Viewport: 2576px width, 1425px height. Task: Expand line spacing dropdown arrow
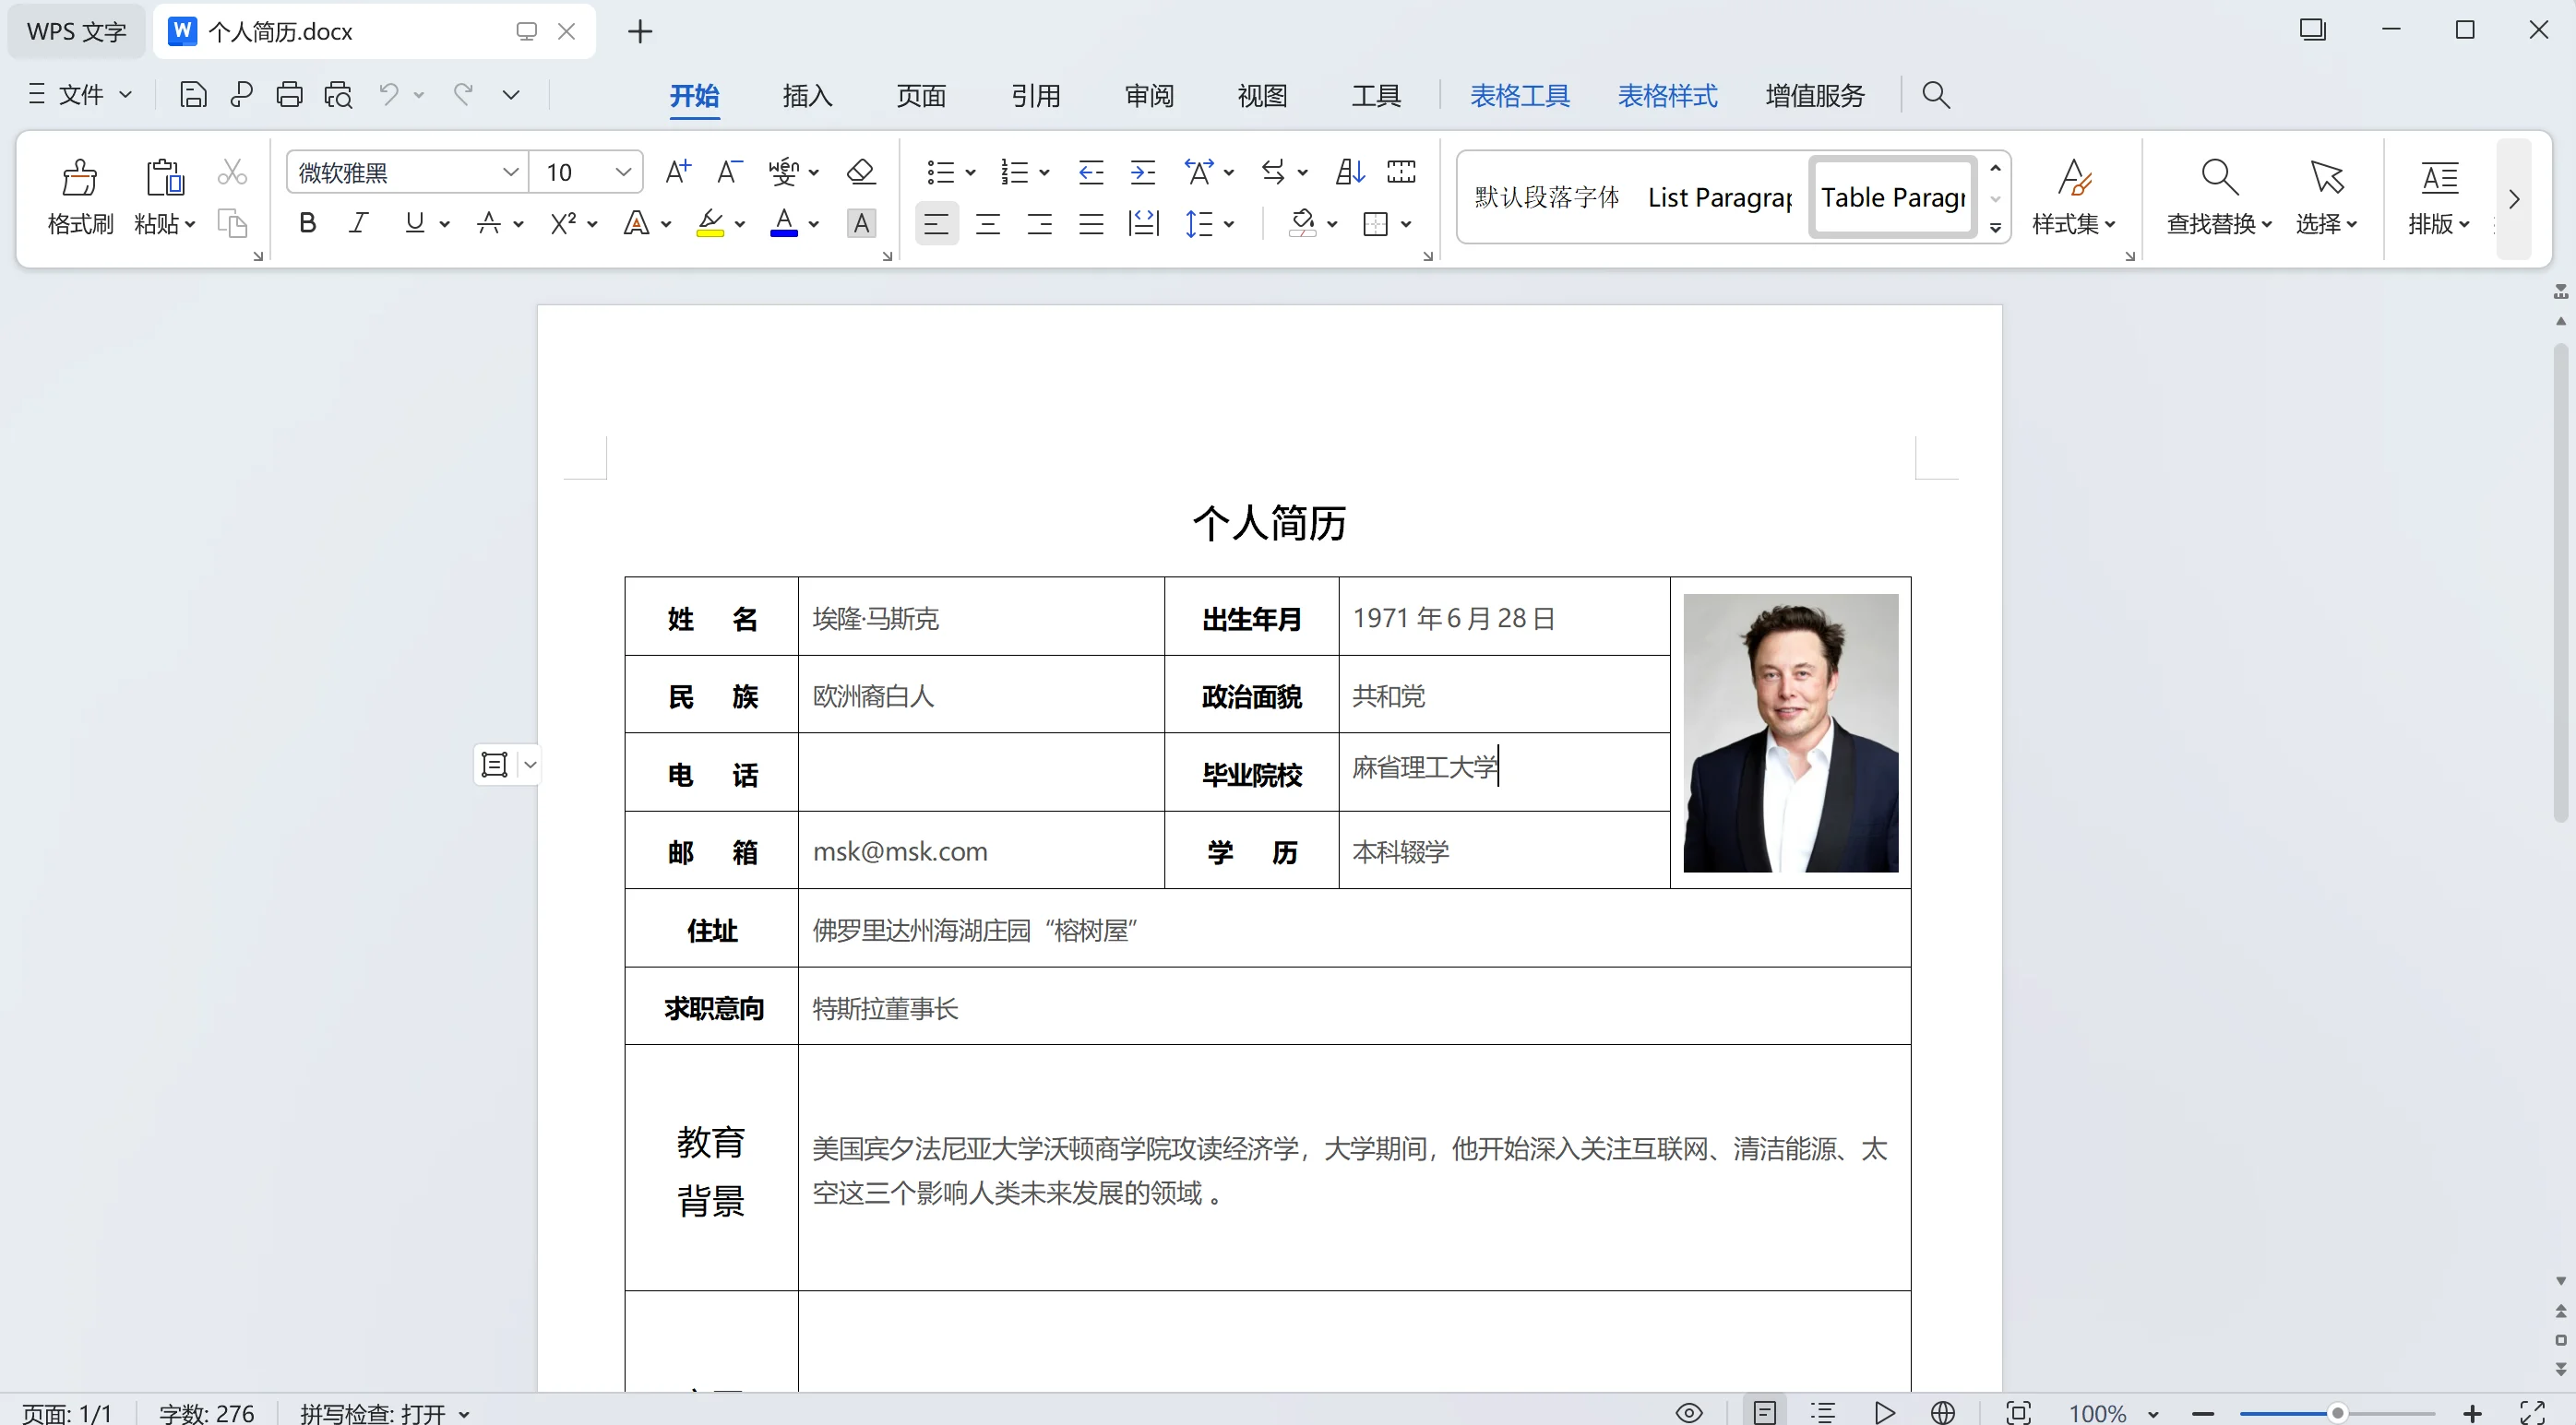(x=1229, y=224)
